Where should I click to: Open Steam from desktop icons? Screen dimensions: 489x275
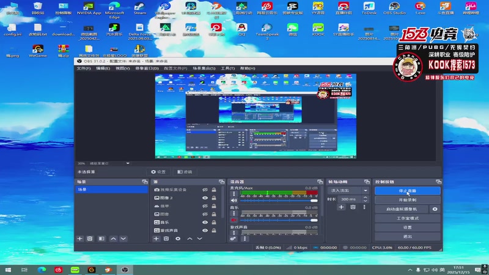click(x=140, y=9)
